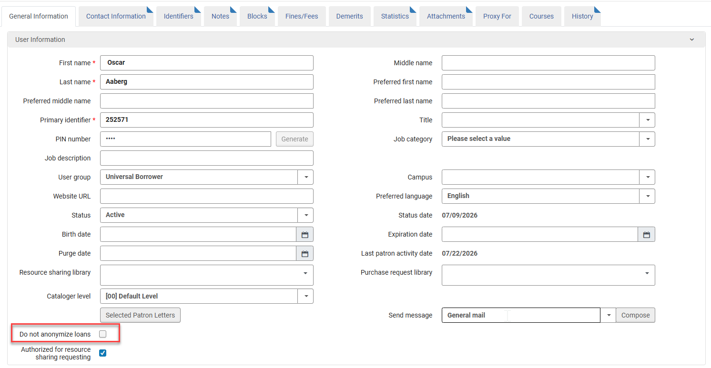Screen dimensions: 711x368
Task: Expand the Purchase request library dropdown
Action: point(647,273)
